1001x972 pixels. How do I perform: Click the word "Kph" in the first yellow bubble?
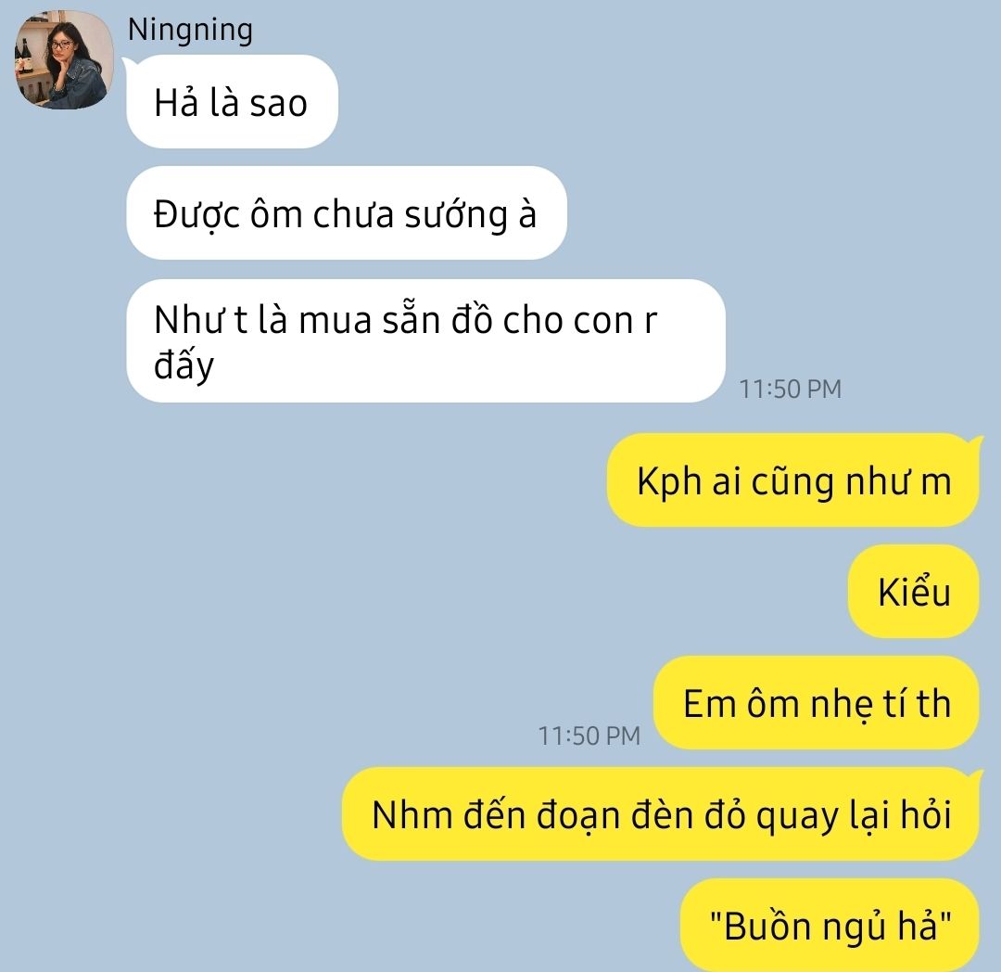pos(669,481)
